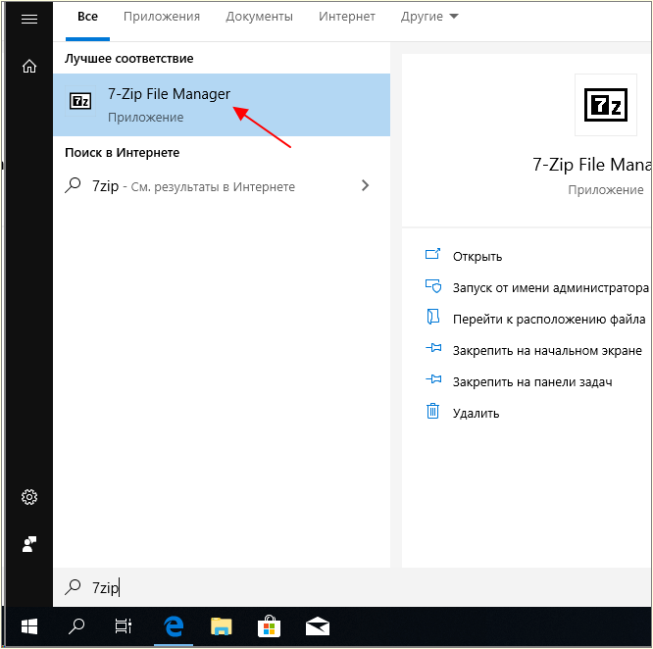Switch to the Все tab
Viewport: 653px width, 649px height.
point(88,17)
